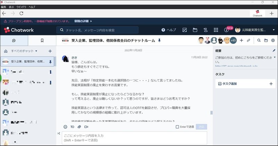Open the 制限の詳細 link
This screenshot has height=146, width=278.
pyautogui.click(x=83, y=21)
